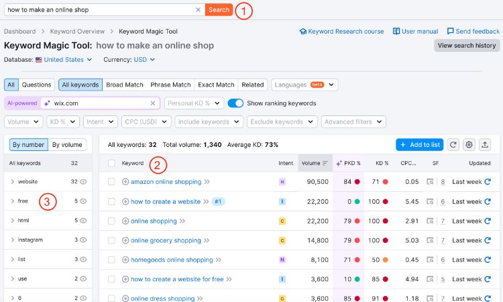Screen dimensions: 503x302
Task: Open SERP view icon for amazon online shopping
Action: click(430, 182)
